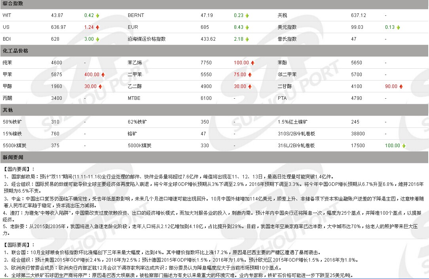Click the BERNT value 47.19
This screenshot has width=429, height=279.
[207, 15]
